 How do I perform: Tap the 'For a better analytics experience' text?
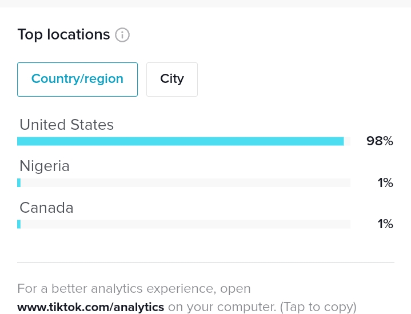click(x=134, y=289)
